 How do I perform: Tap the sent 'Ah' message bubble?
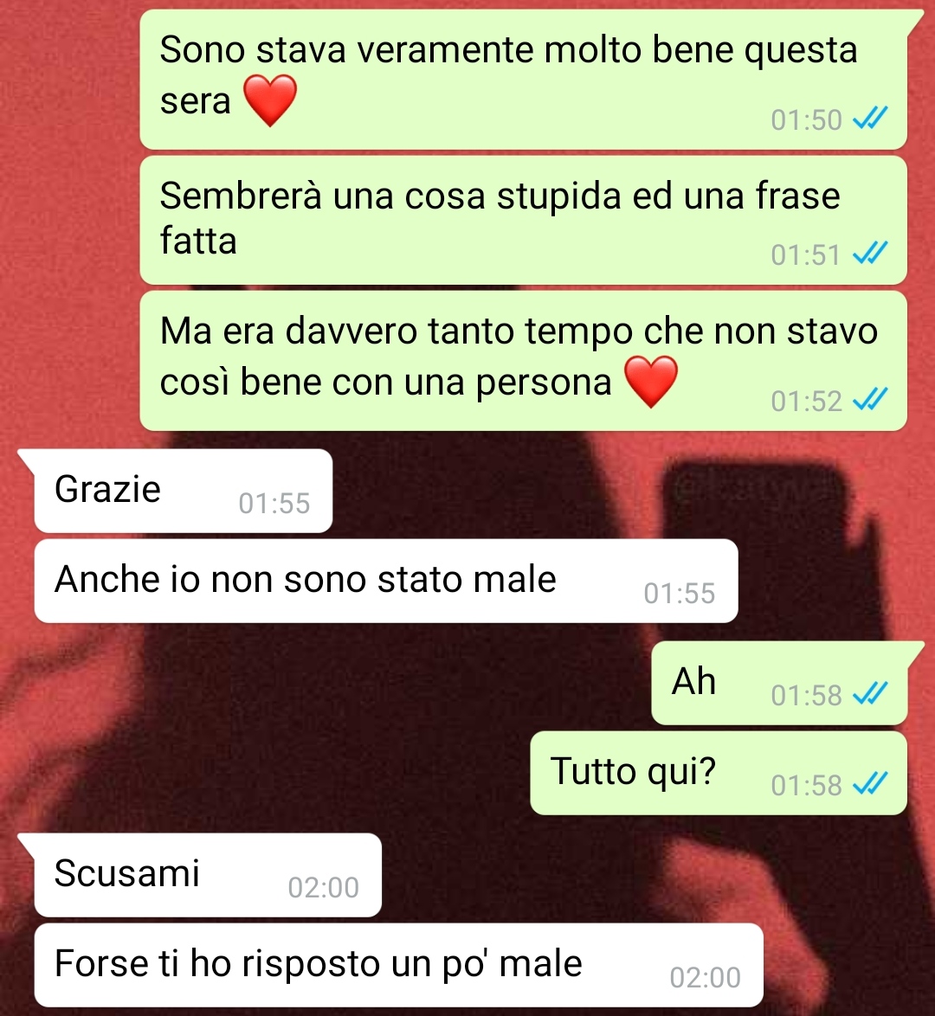779,683
